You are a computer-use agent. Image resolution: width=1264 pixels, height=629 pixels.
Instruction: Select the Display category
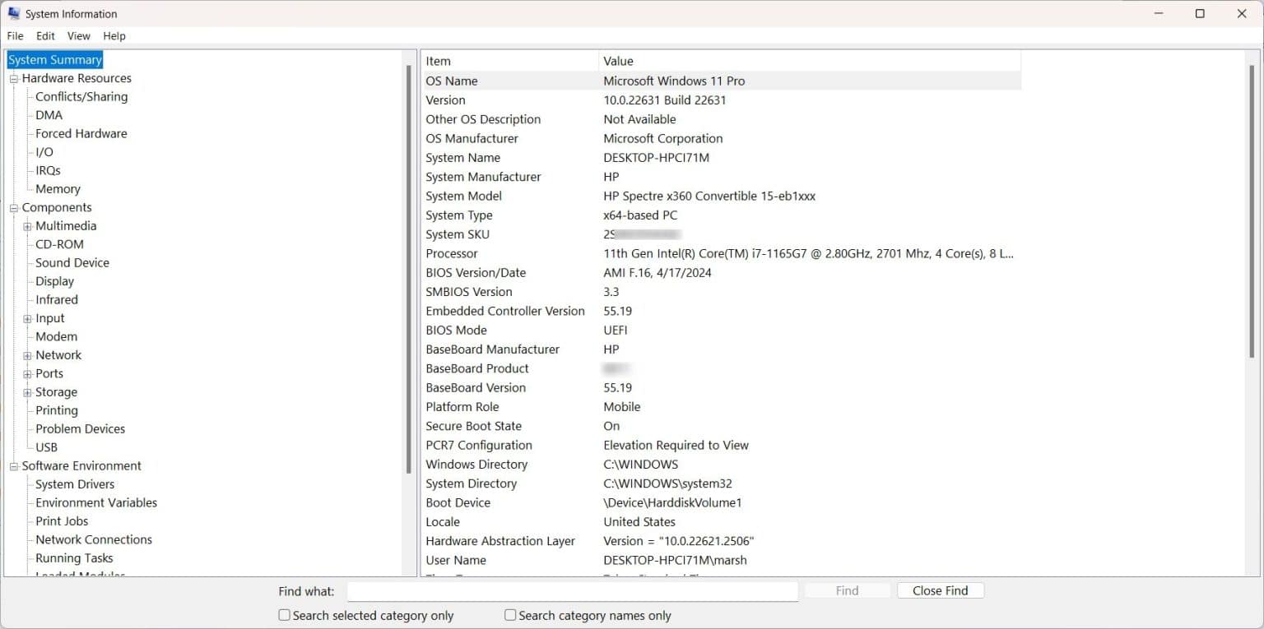pyautogui.click(x=54, y=280)
